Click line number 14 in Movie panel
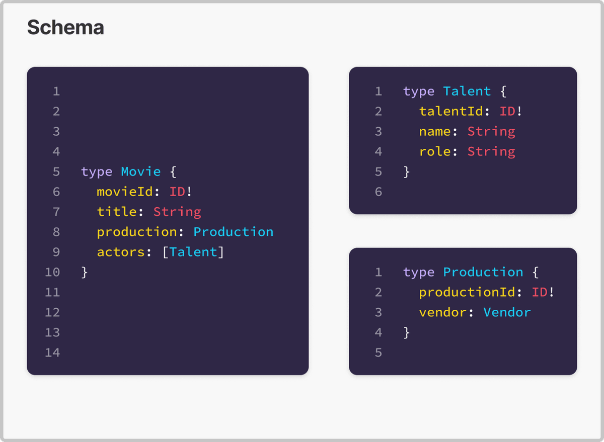The height and width of the screenshot is (442, 604). pyautogui.click(x=52, y=352)
